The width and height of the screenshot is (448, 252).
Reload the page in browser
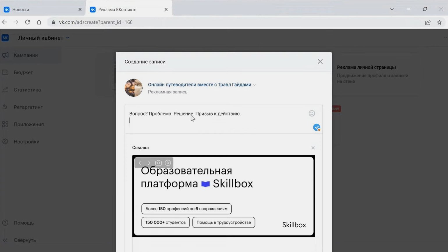click(28, 22)
